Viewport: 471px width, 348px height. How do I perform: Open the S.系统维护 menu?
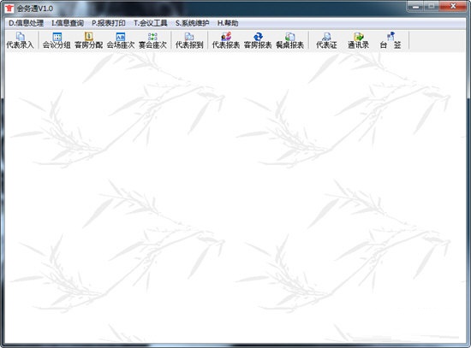click(x=192, y=23)
